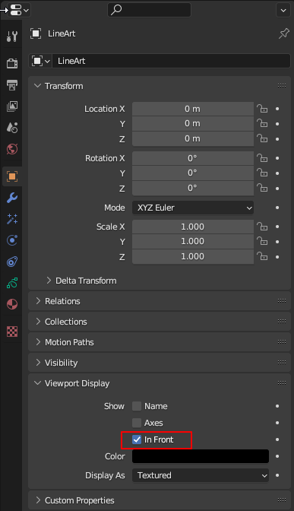Expand the Delta Transform subpanel
Viewport: 294px width, 511px height.
point(49,281)
